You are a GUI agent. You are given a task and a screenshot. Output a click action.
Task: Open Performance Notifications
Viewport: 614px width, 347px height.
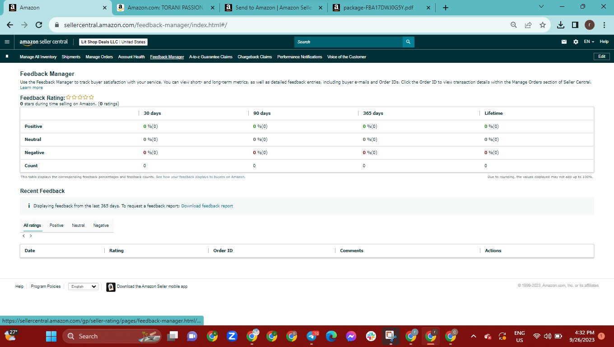click(x=300, y=57)
